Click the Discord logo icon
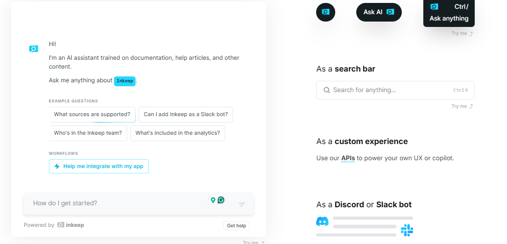Image resolution: width=507 pixels, height=244 pixels. pos(323,221)
